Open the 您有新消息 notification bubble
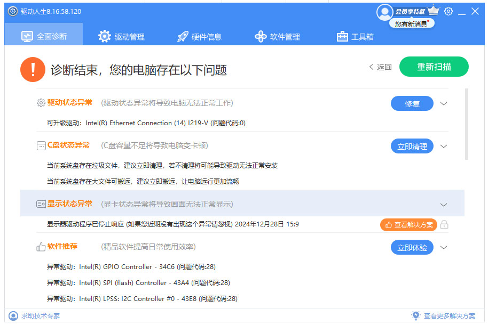The width and height of the screenshot is (488, 325). click(411, 23)
